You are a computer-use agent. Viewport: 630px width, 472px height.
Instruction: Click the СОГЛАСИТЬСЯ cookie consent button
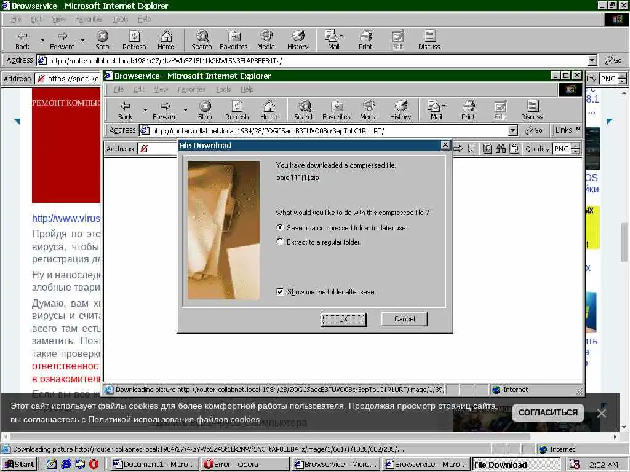(548, 412)
